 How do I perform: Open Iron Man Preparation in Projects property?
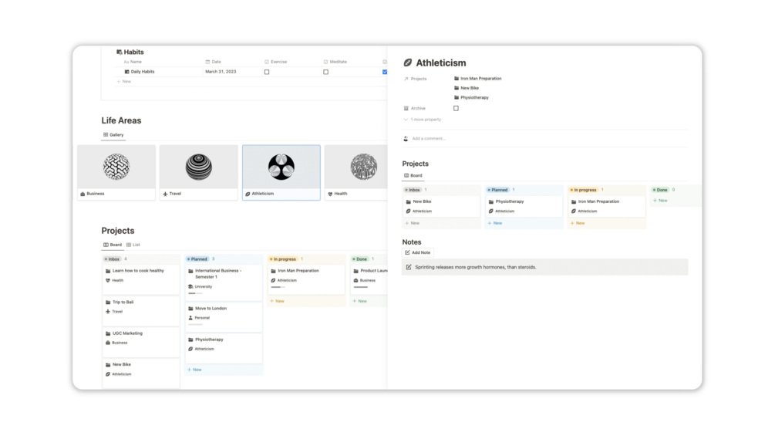(477, 79)
